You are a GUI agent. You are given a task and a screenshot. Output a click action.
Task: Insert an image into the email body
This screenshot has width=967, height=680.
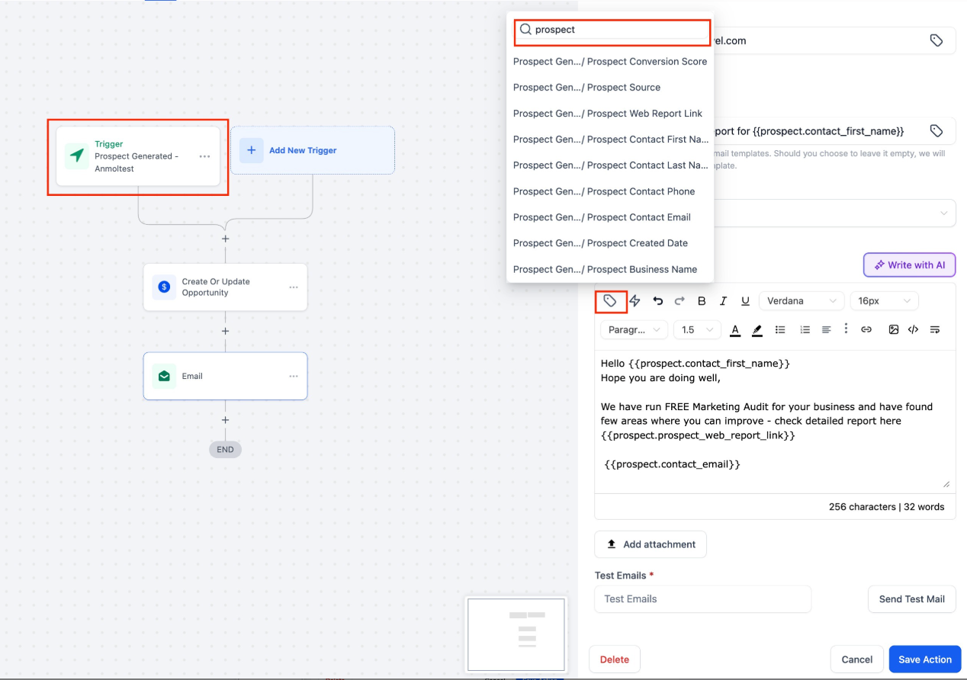(893, 330)
